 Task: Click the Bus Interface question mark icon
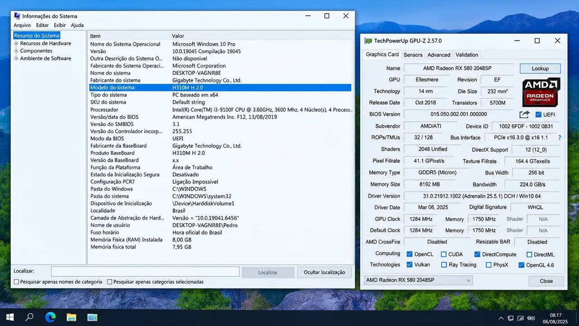(560, 138)
